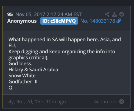
Task: Click the download icon on post 95
Action: pos(114,14)
